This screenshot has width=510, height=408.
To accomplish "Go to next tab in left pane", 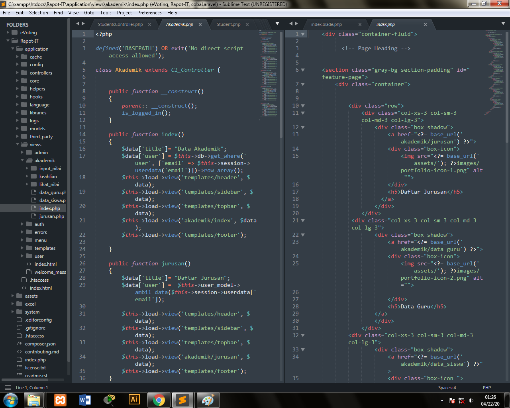I will [x=83, y=24].
